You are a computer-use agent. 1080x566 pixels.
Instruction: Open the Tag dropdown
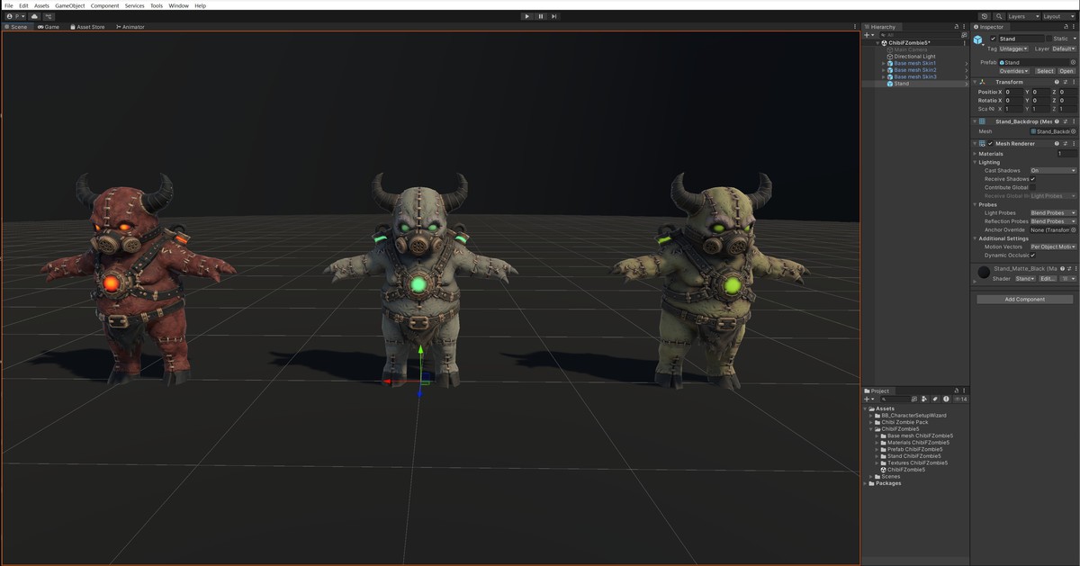1013,49
